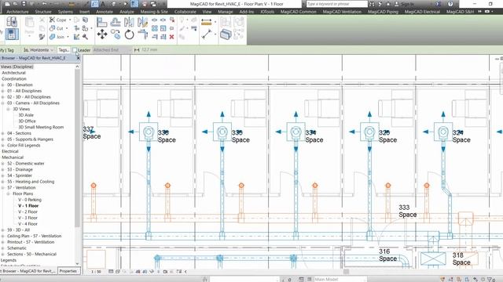Open the Annotate ribbon tab

[105, 12]
